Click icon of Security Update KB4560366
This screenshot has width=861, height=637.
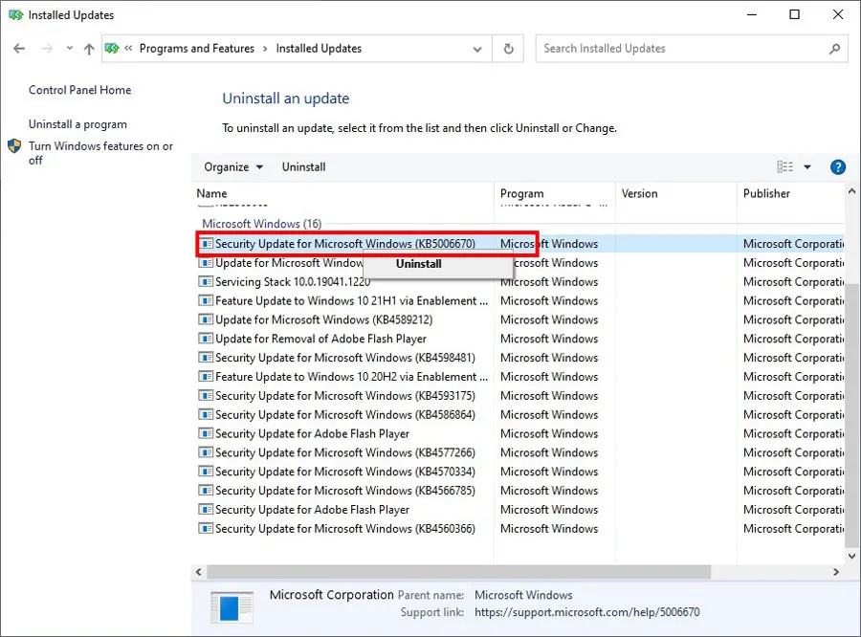(206, 529)
